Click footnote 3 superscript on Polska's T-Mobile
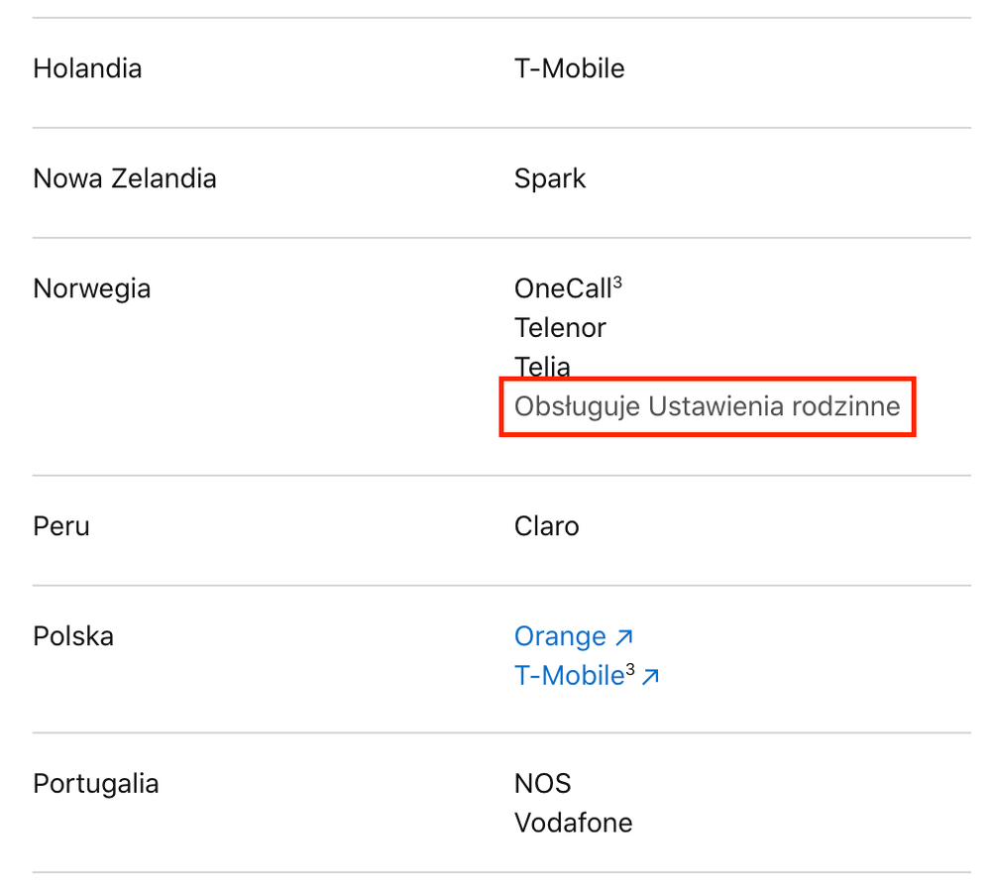The image size is (990, 892). (629, 670)
